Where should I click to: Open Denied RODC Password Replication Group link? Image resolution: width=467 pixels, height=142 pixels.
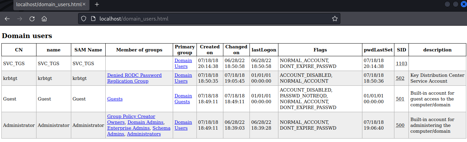pos(134,78)
